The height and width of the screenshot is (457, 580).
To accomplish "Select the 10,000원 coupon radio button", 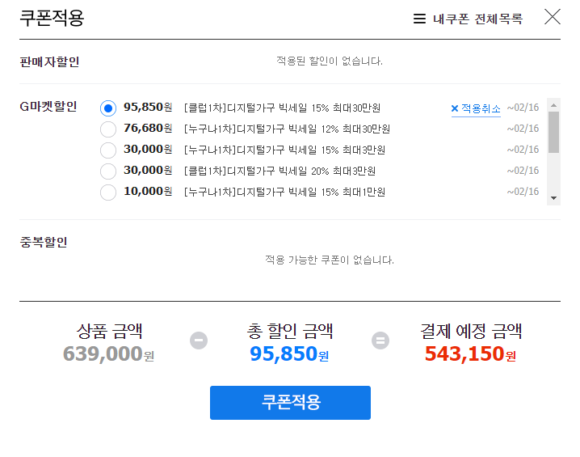I will point(108,193).
